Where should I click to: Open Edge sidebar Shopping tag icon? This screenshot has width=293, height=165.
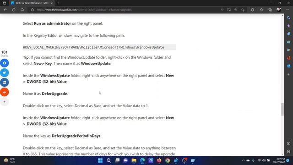288,34
